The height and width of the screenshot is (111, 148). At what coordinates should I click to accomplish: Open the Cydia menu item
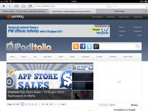(x=61, y=57)
